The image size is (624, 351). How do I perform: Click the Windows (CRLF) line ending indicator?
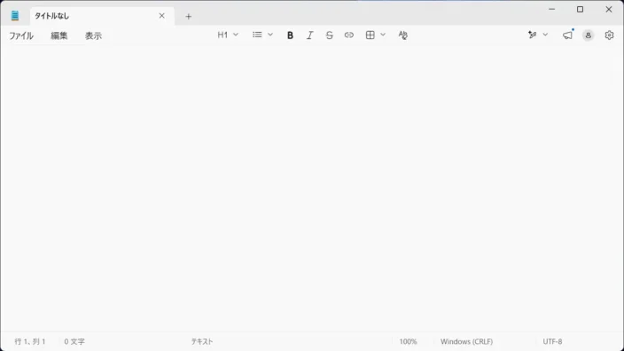coord(466,341)
